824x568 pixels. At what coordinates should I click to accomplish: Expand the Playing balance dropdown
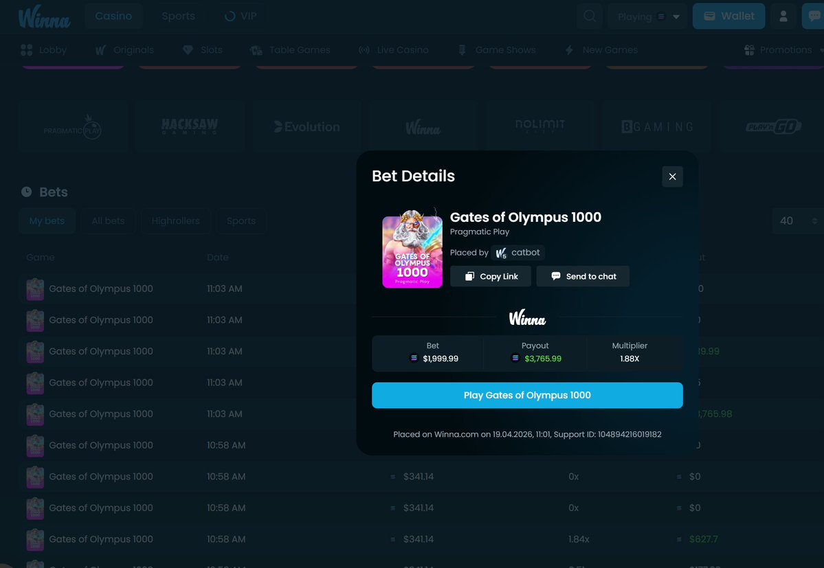[647, 16]
